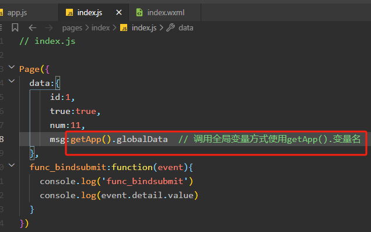The height and width of the screenshot is (232, 371).
Task: Open the index.wxml tab
Action: tap(166, 12)
